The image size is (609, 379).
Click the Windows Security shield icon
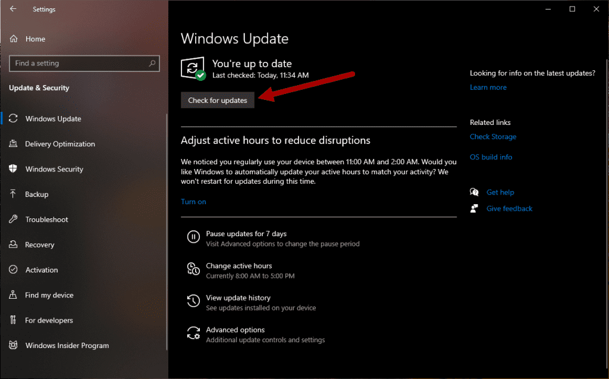[13, 169]
